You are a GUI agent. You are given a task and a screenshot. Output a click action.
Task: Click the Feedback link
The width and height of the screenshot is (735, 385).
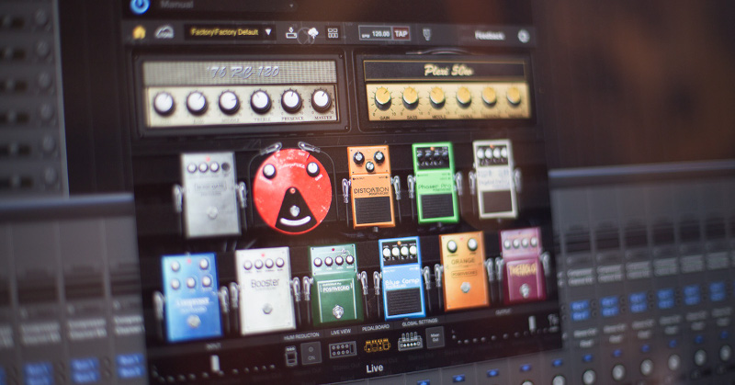[x=489, y=36]
